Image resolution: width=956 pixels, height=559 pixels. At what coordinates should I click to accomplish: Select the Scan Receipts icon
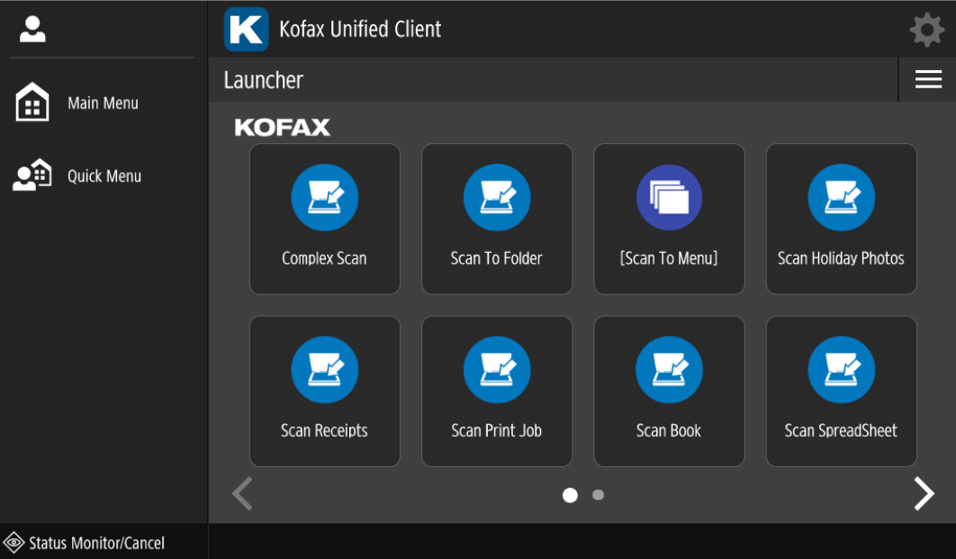324,371
